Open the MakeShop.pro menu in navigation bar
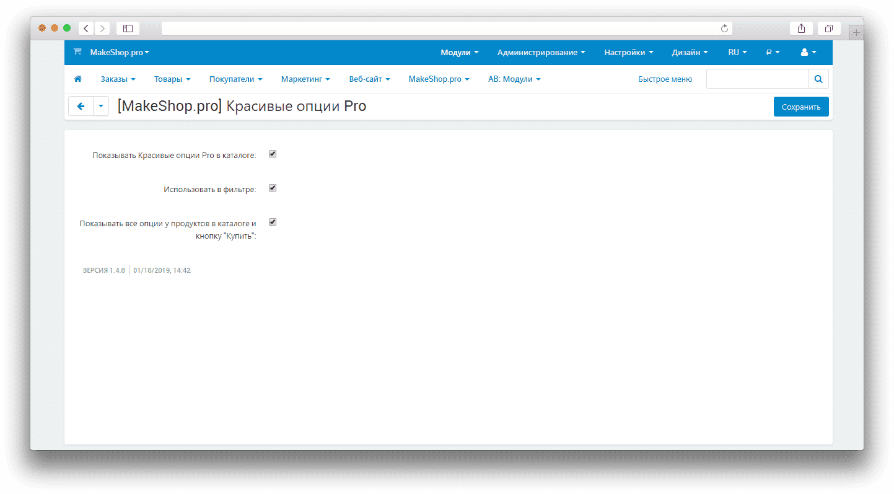This screenshot has width=894, height=494. pos(439,79)
